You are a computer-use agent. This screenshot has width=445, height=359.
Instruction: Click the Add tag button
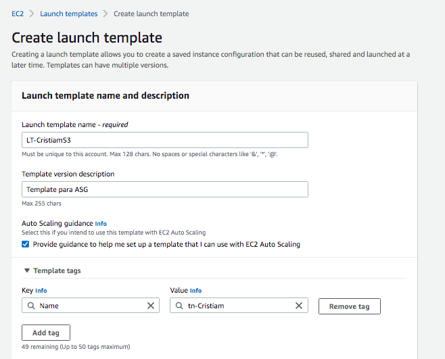(x=46, y=333)
